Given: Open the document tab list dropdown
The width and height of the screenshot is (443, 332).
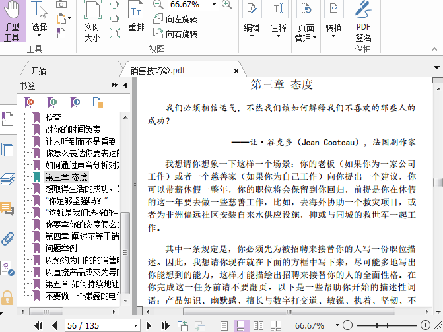Looking at the screenshot, I should pos(436,67).
